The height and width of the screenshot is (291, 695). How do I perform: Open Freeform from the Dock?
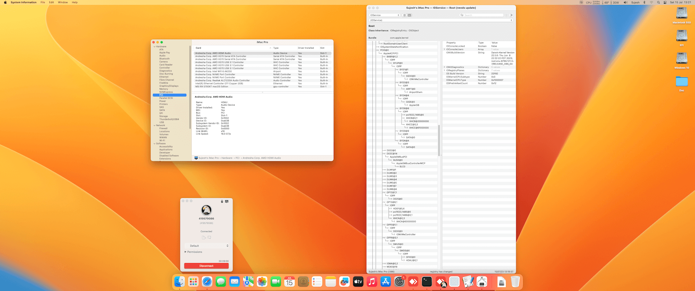(345, 282)
